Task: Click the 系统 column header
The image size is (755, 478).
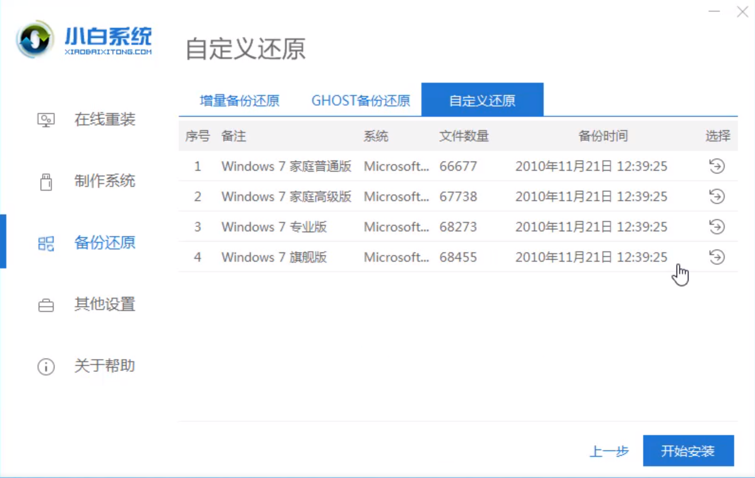Action: coord(376,136)
